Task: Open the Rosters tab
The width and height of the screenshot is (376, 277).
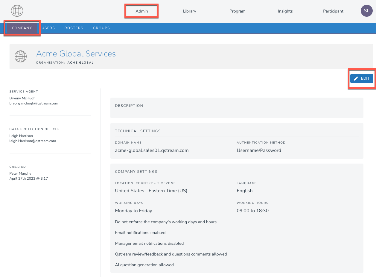Action: coord(74,28)
